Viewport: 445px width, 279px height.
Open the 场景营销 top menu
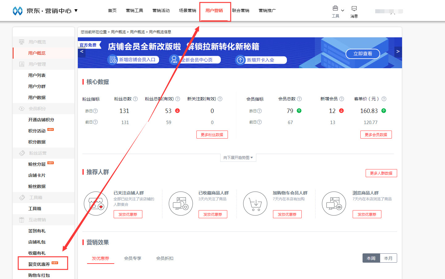(x=188, y=10)
